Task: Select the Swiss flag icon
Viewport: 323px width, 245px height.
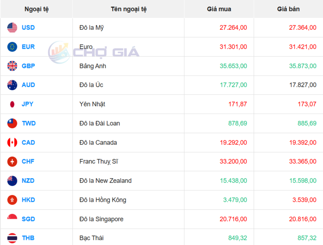Action: pos(12,162)
